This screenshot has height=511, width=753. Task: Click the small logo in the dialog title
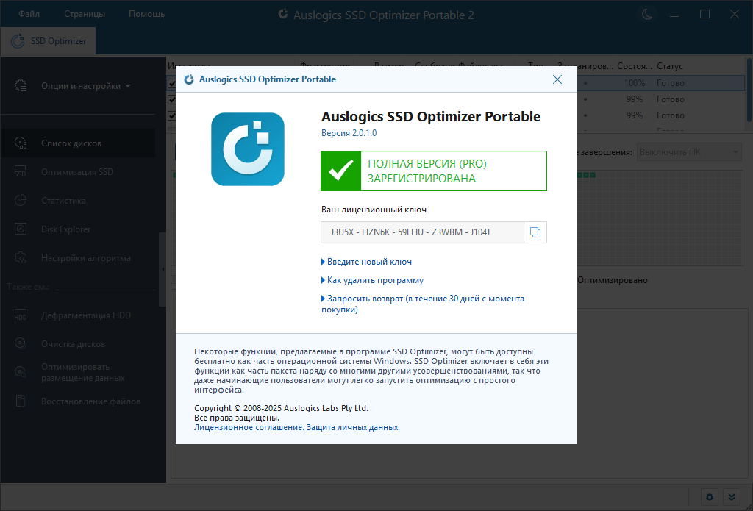[x=189, y=79]
